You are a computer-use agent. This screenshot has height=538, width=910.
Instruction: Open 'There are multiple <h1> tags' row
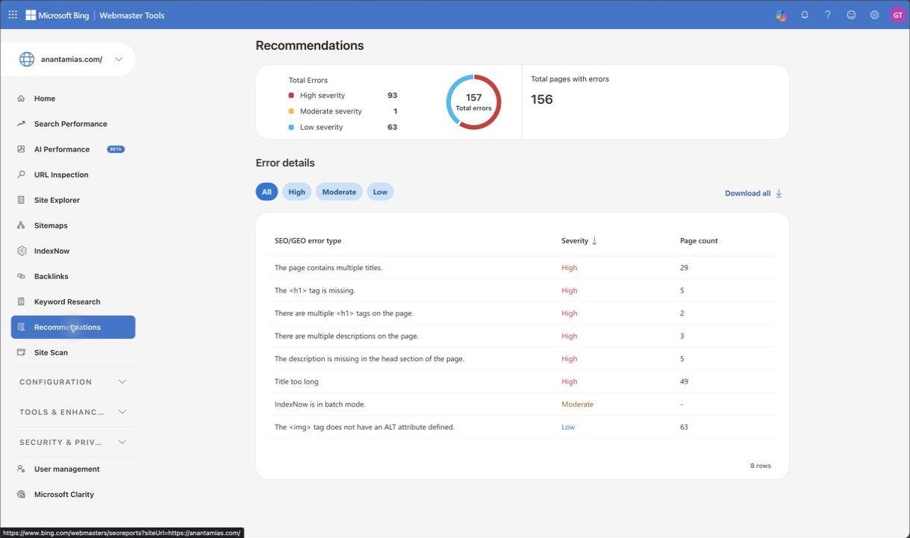(523, 313)
